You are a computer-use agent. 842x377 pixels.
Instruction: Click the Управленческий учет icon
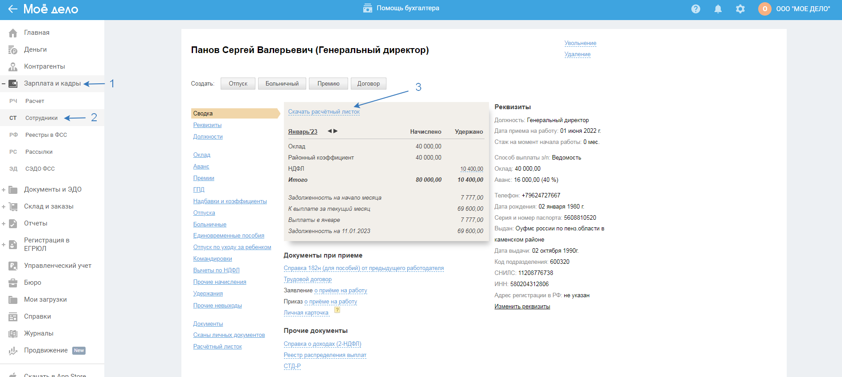[x=13, y=266]
